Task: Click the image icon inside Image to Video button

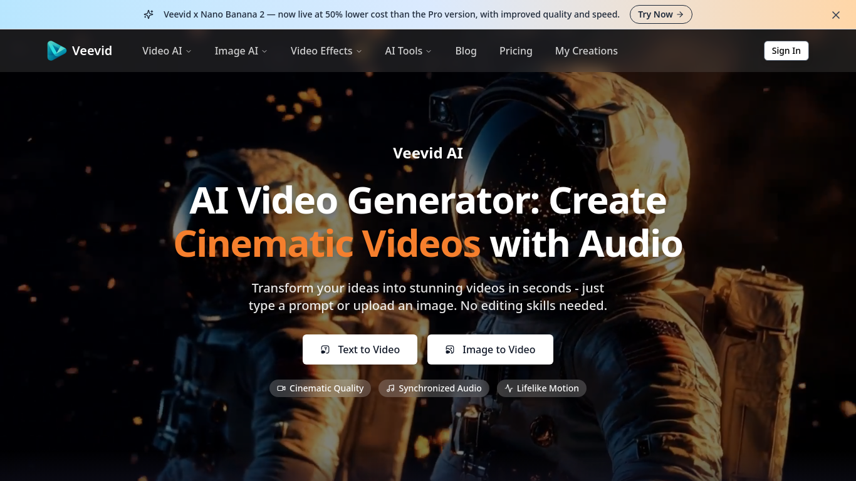Action: [449, 349]
